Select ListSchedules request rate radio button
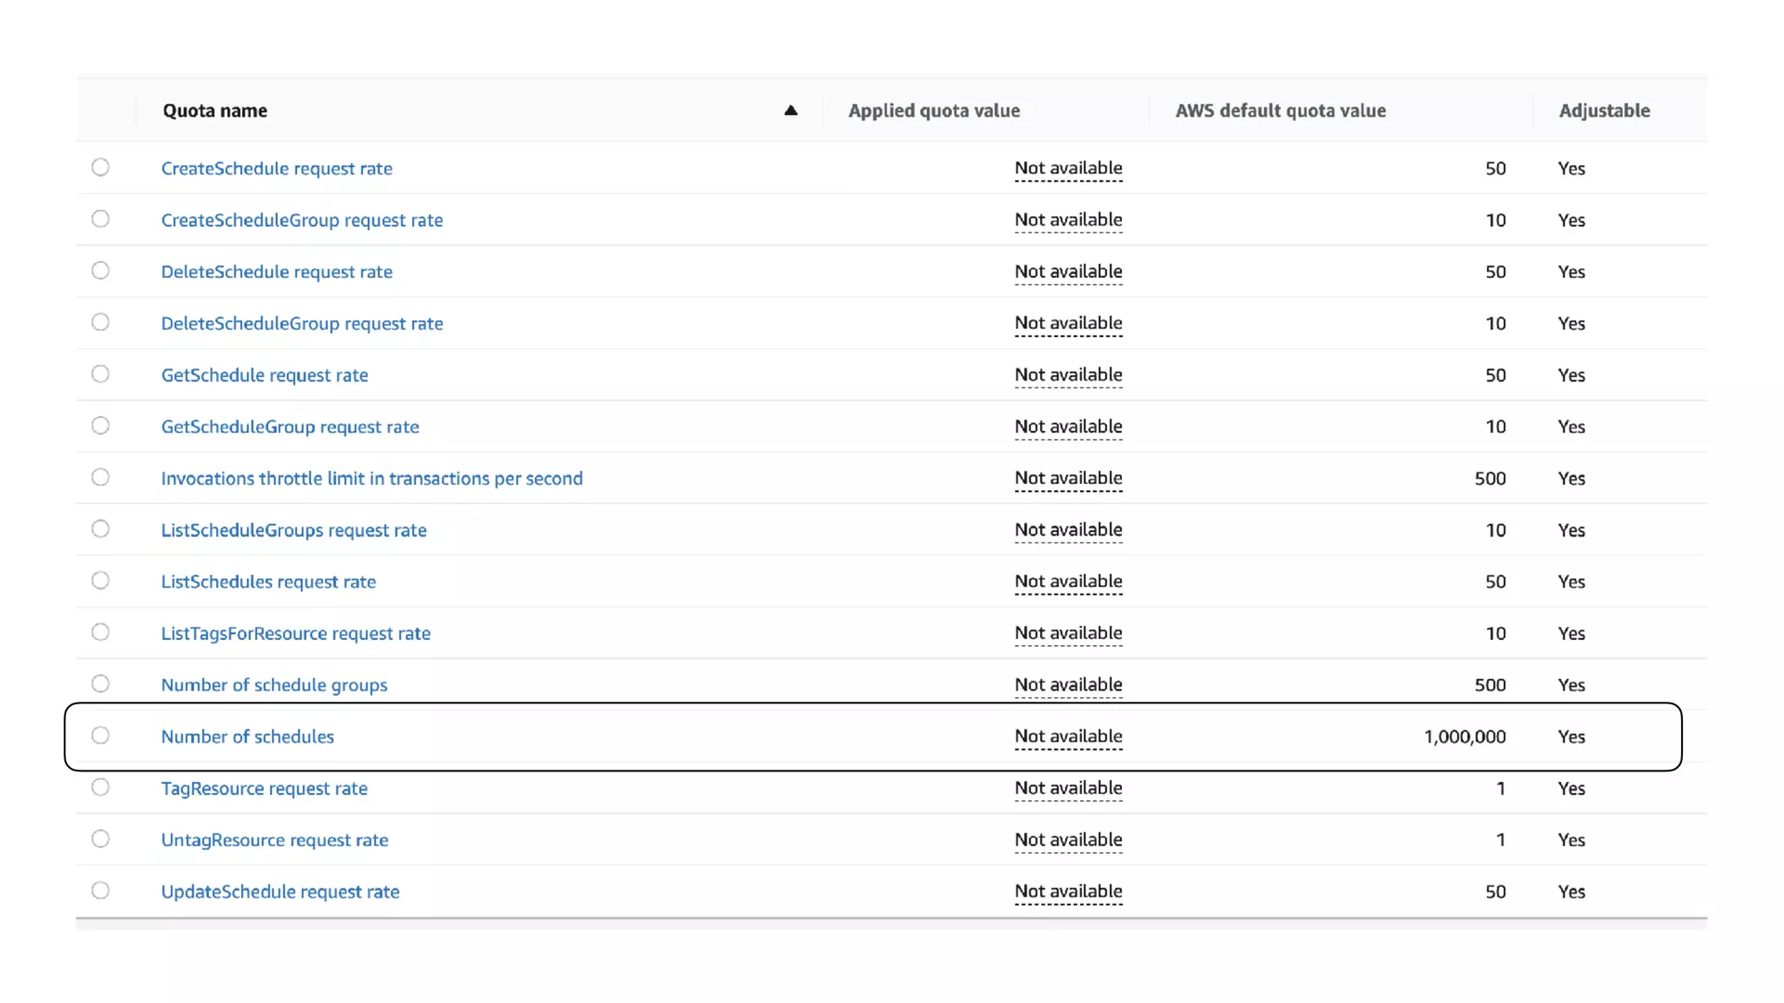The height and width of the screenshot is (1003, 1784). (x=100, y=581)
